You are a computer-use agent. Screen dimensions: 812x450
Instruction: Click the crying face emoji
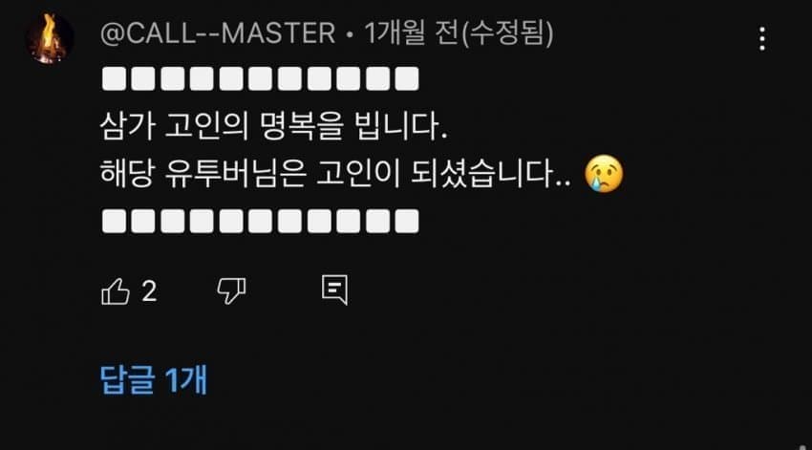click(x=604, y=174)
